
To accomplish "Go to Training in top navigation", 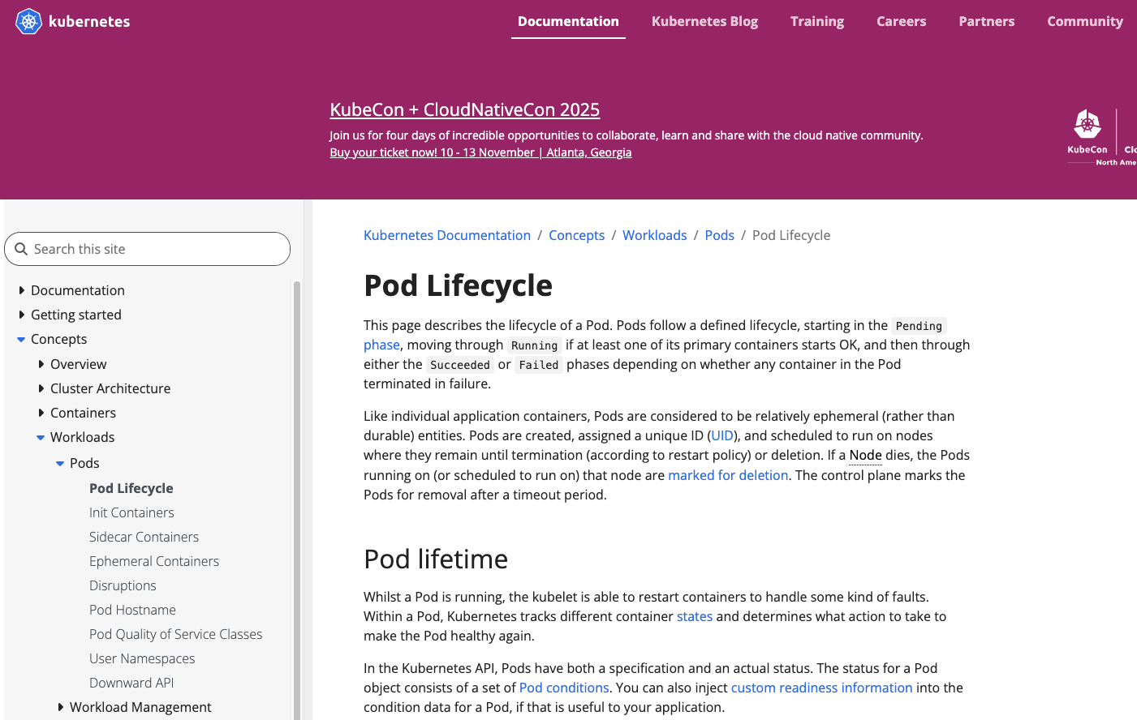I will (817, 21).
